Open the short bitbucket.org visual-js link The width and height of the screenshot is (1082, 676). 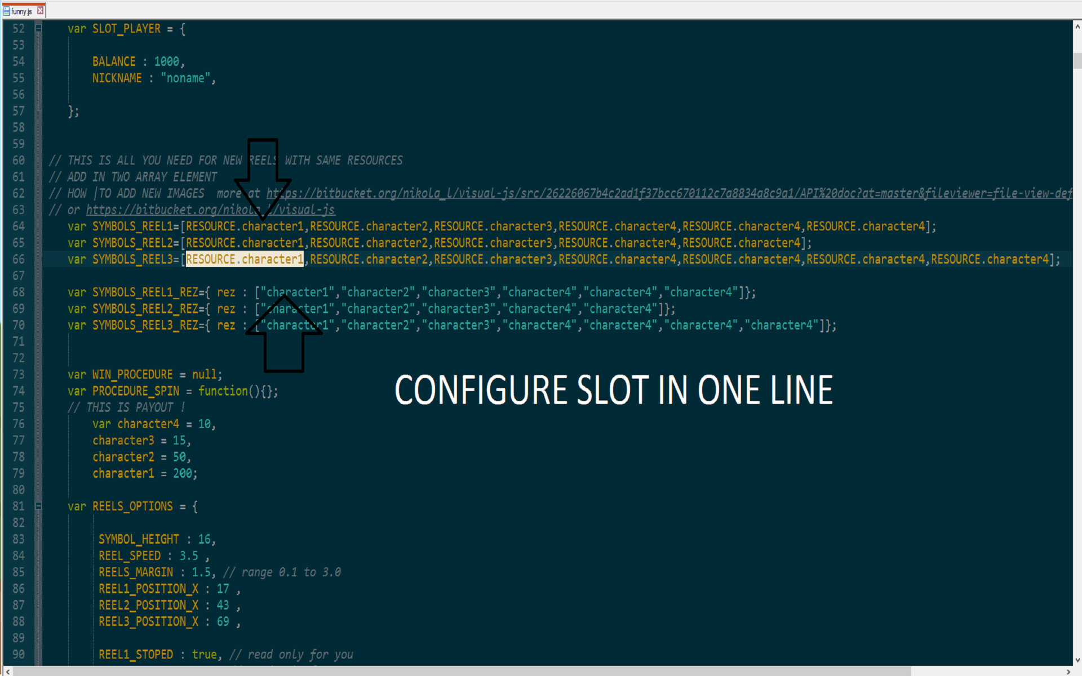211,210
